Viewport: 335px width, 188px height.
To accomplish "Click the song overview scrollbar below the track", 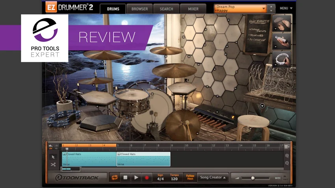I will point(71,169).
